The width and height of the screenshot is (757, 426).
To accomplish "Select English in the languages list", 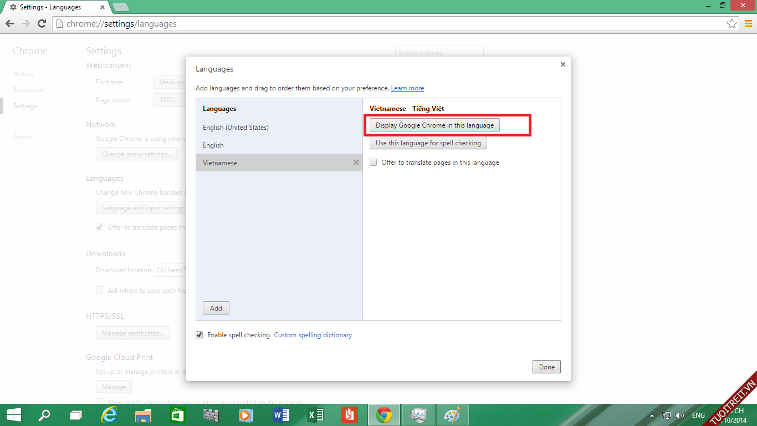I will (x=213, y=145).
